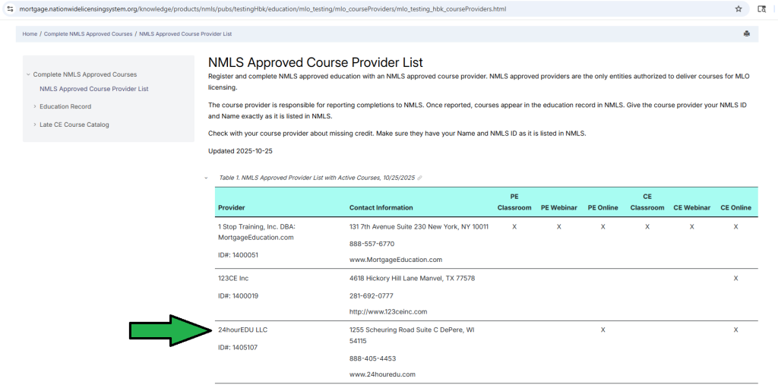Click the 1255 Scheuring Road address

click(412, 336)
